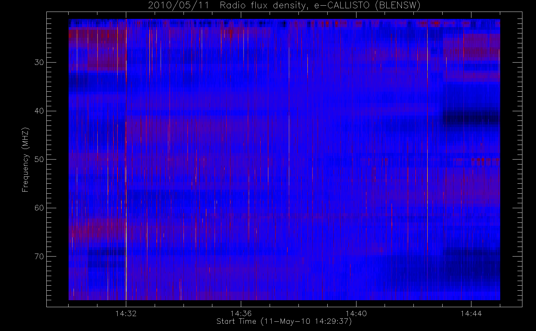536x331 pixels.
Task: Select the 14:40 time tick label
Action: 356,313
